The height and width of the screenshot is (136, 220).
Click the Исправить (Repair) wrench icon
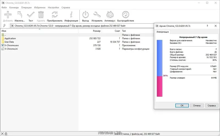tap(97, 15)
